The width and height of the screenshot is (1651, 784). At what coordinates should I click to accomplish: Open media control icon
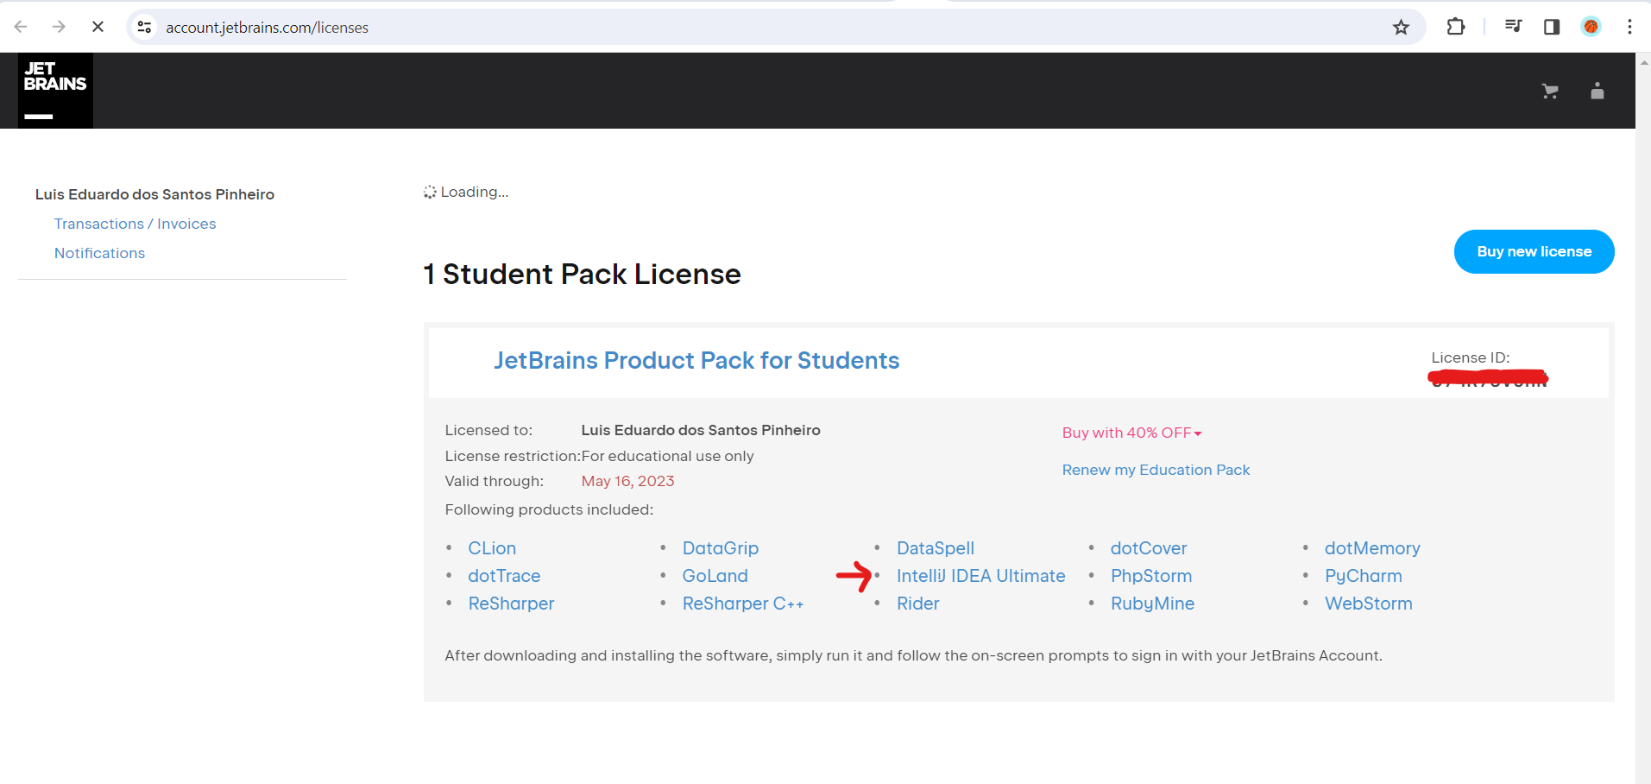[1513, 27]
